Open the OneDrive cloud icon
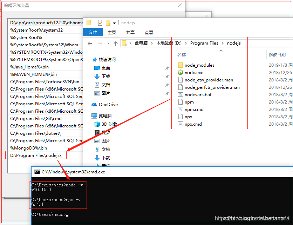This screenshot has width=293, height=225. [94, 105]
